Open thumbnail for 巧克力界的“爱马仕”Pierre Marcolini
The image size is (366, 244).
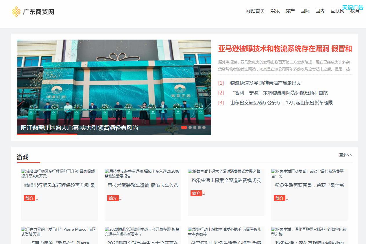pos(59,232)
